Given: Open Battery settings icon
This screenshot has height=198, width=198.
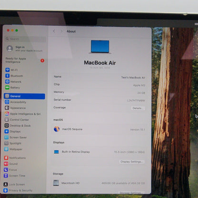Looking at the screenshot, I should click(x=7, y=88).
